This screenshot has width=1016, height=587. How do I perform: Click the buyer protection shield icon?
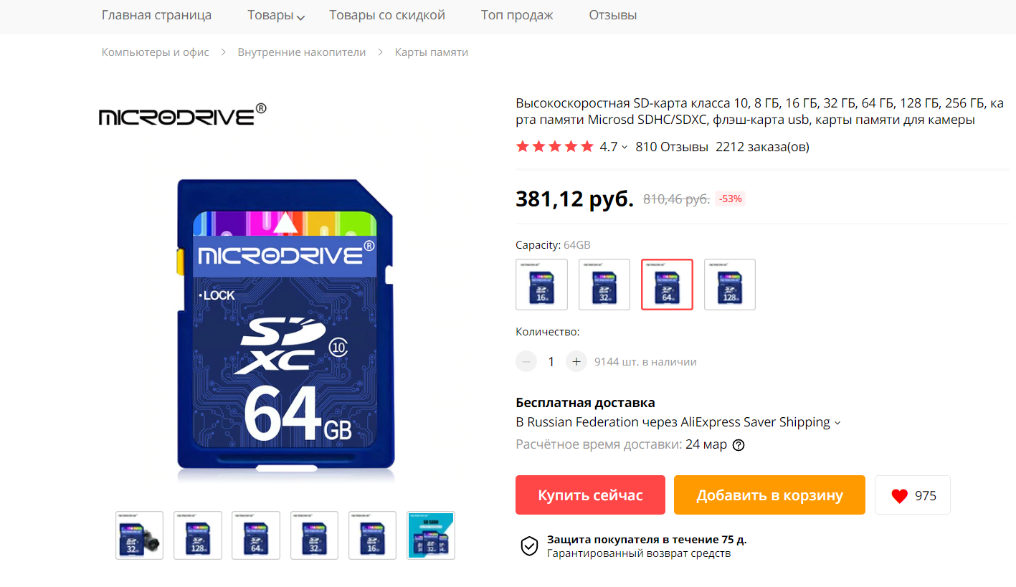pos(529,545)
